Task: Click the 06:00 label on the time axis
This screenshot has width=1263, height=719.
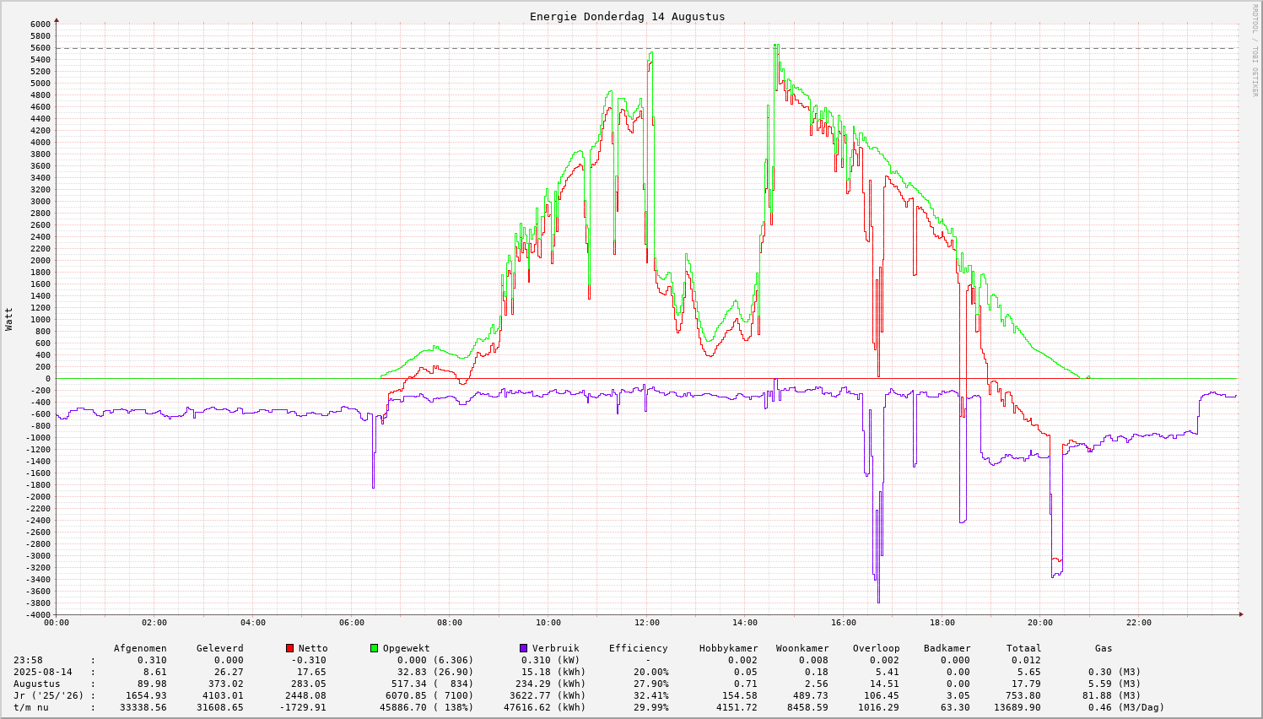Action: click(x=351, y=623)
